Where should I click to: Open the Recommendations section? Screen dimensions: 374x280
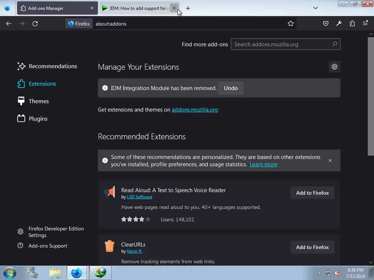(47, 66)
